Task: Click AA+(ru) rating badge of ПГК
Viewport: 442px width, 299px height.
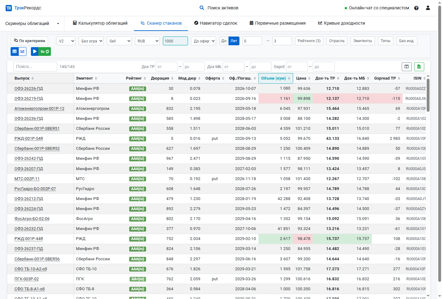Action: click(138, 279)
